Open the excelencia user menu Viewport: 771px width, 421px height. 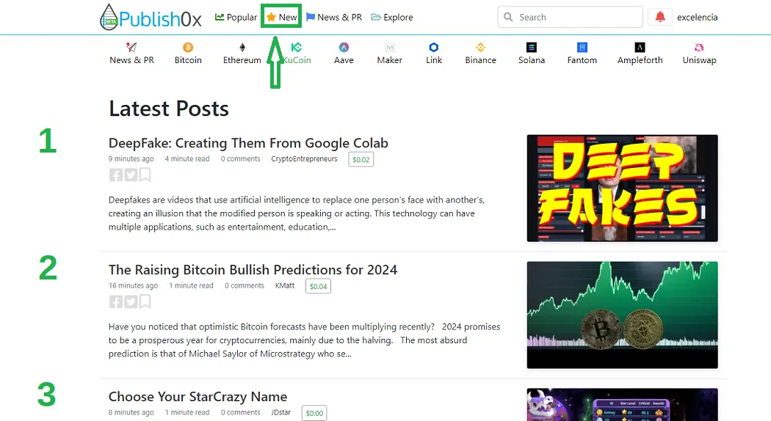pyautogui.click(x=698, y=17)
